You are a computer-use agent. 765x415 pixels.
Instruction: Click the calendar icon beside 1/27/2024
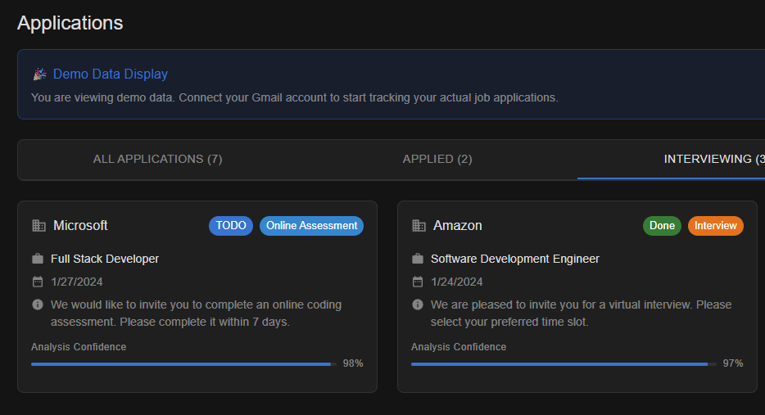(x=38, y=282)
